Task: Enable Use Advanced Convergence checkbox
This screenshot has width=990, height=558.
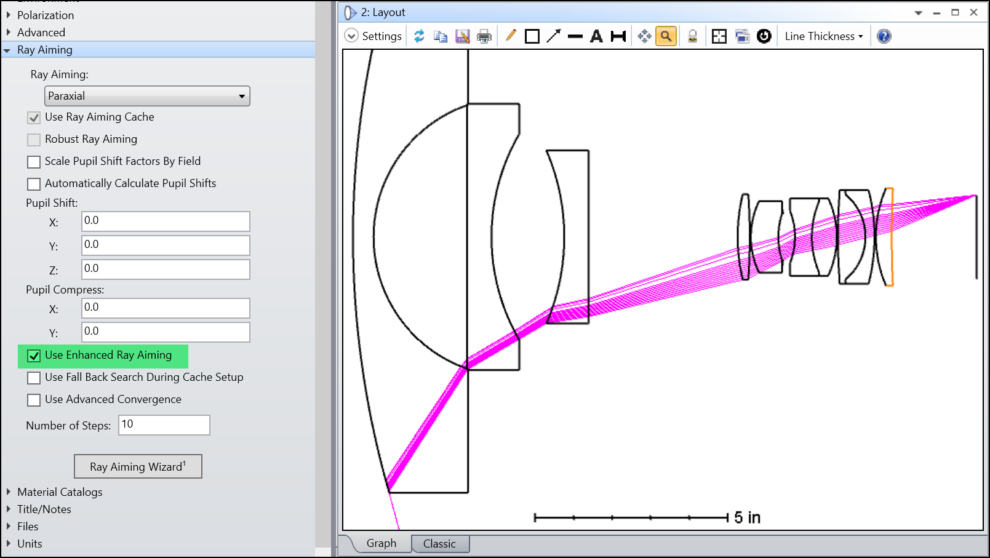Action: point(34,400)
